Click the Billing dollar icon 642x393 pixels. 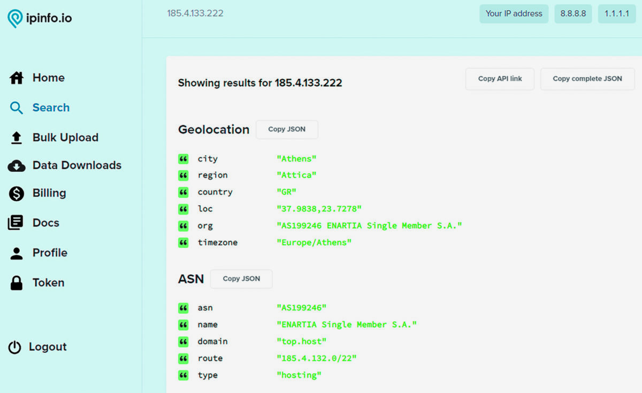(17, 193)
